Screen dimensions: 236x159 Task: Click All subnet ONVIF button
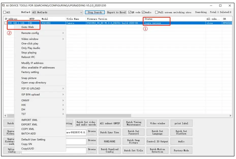(x=110, y=123)
